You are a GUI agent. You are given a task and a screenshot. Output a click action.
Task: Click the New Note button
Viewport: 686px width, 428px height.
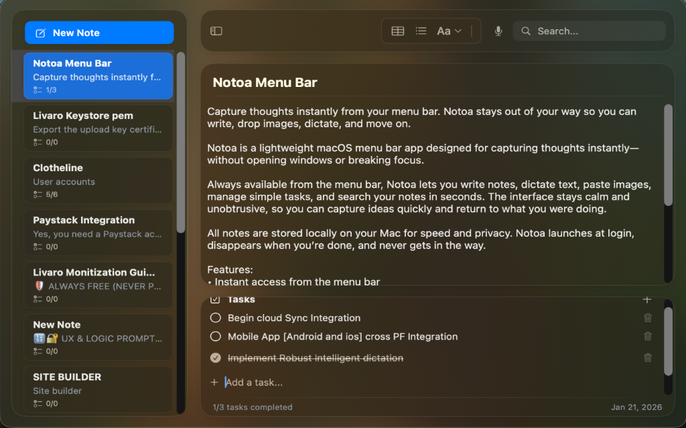point(98,32)
